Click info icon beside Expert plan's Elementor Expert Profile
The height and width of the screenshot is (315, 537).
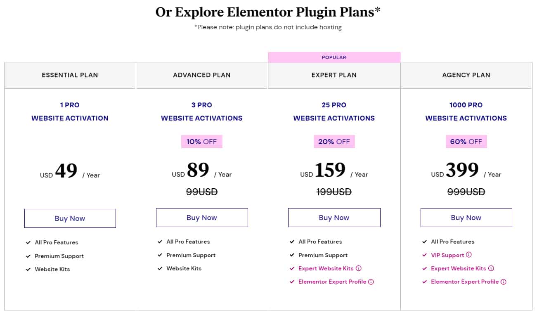point(371,282)
